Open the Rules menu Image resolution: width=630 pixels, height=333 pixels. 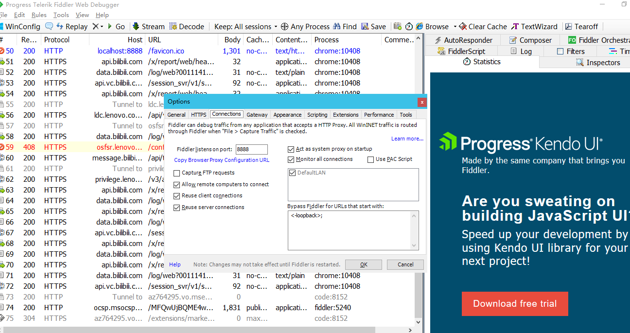39,15
